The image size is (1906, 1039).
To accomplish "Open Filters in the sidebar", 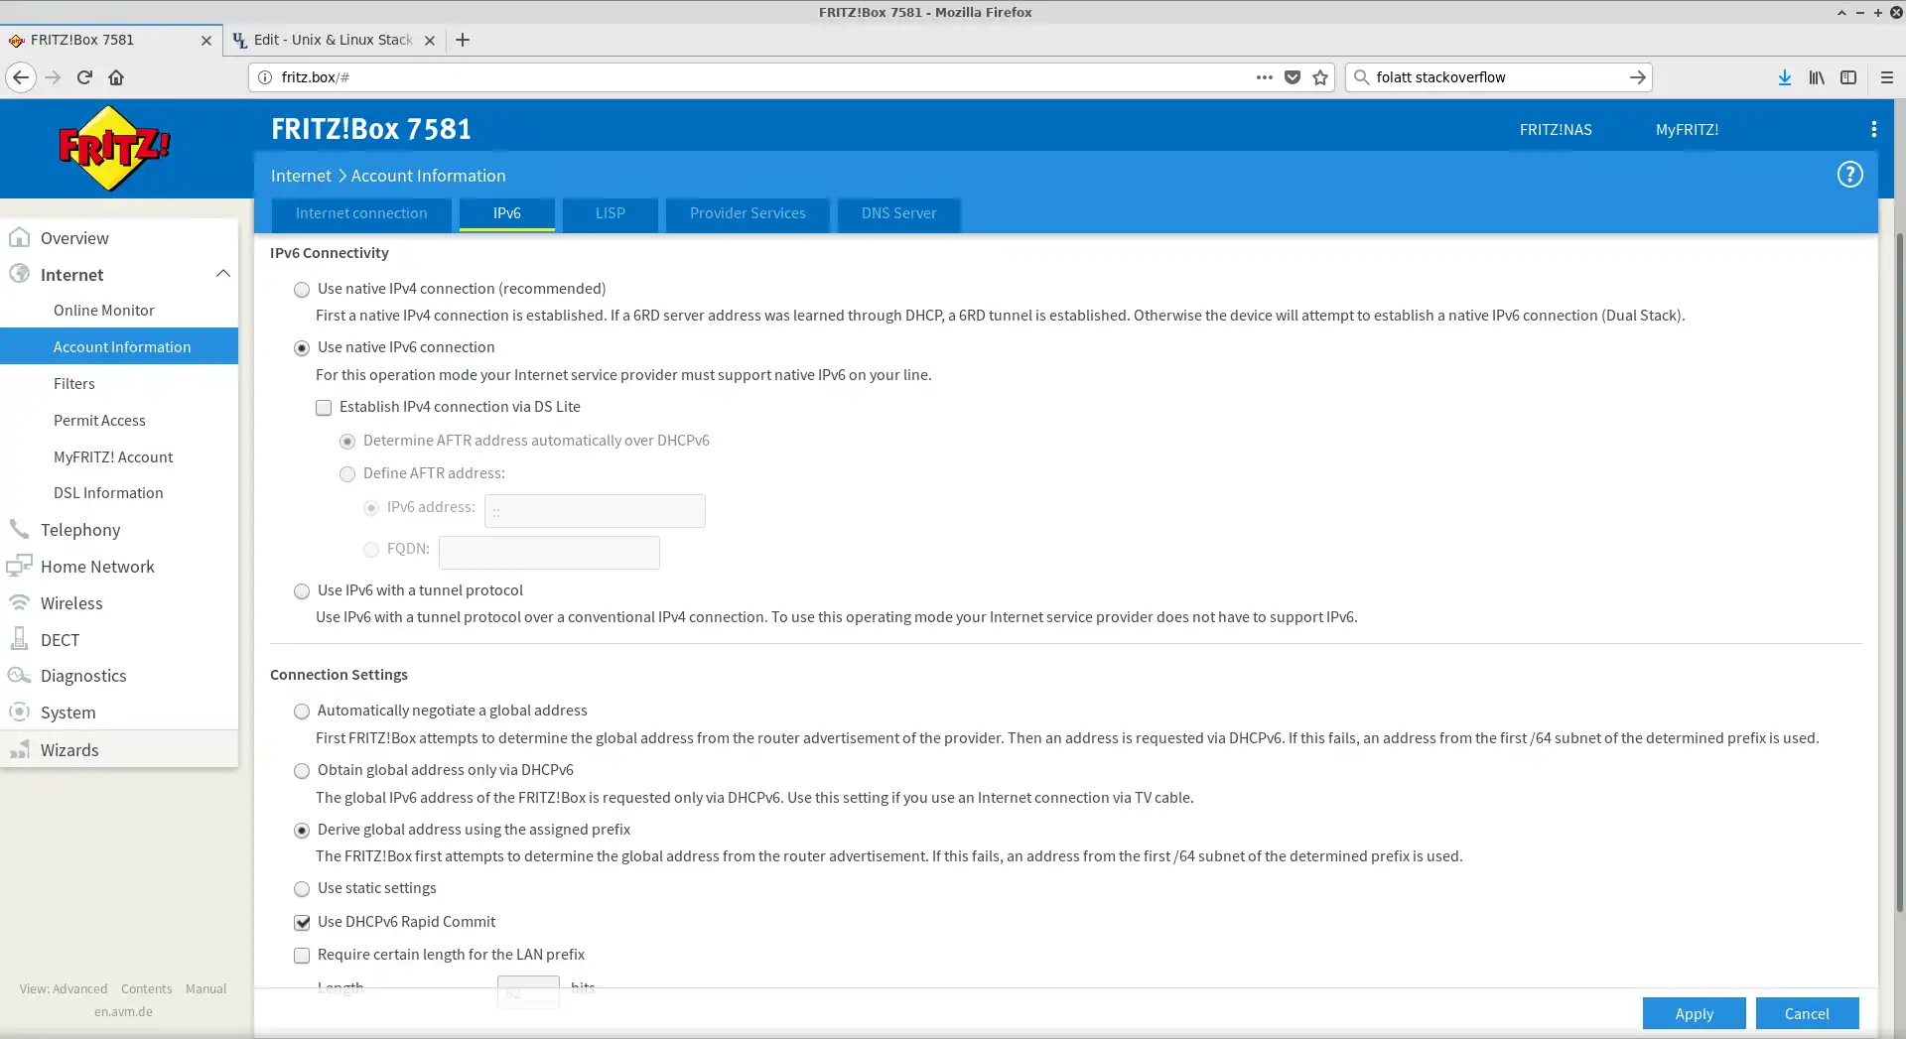I will tap(74, 384).
